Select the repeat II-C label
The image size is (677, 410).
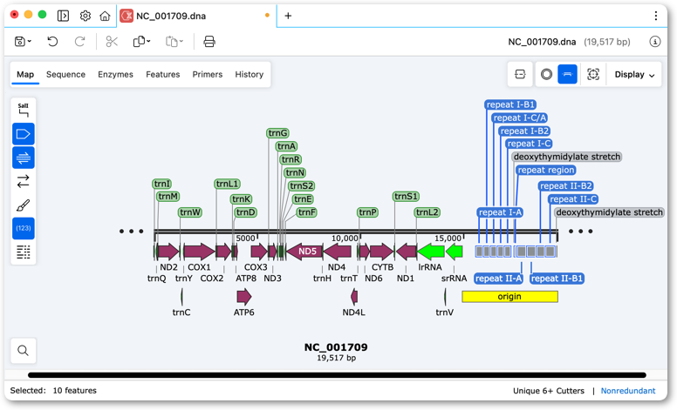point(573,199)
